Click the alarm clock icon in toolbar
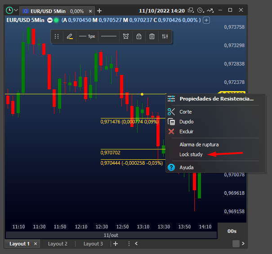The height and width of the screenshot is (254, 272). (x=126, y=36)
